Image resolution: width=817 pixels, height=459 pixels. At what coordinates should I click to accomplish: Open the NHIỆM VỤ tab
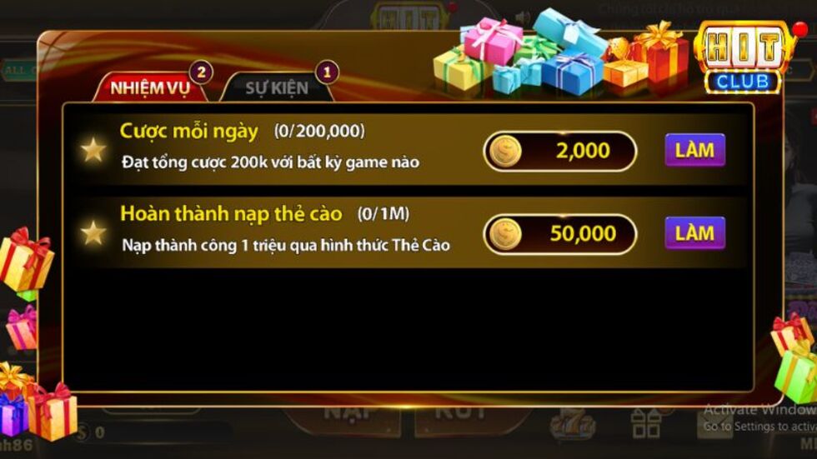pos(150,87)
